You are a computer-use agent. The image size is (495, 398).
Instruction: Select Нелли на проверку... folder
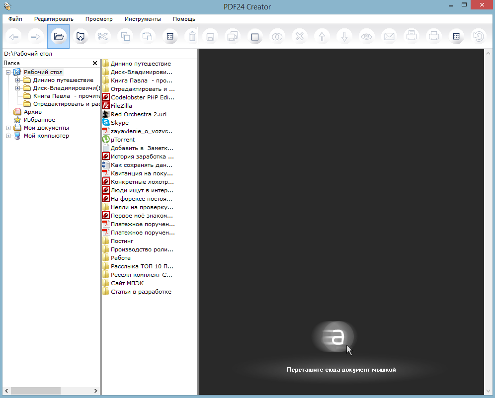click(138, 207)
